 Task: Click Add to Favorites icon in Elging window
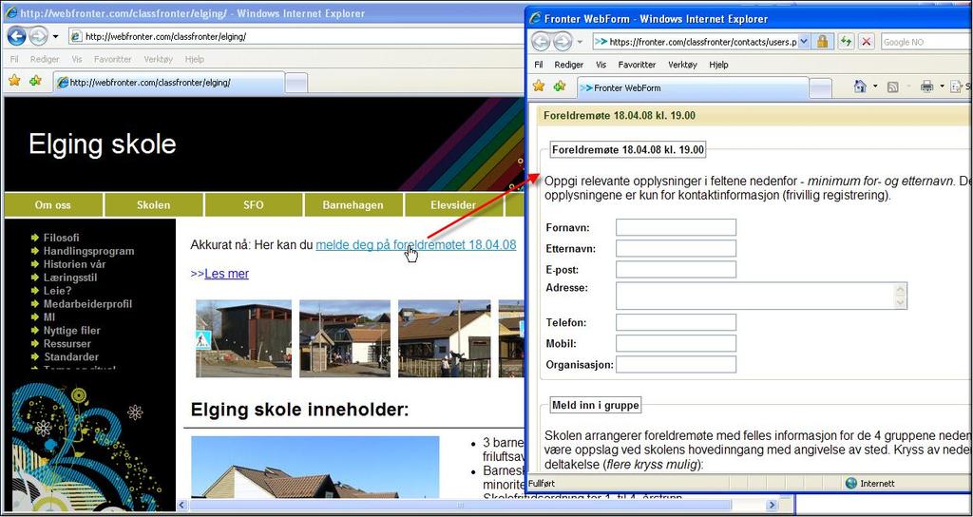coord(35,81)
